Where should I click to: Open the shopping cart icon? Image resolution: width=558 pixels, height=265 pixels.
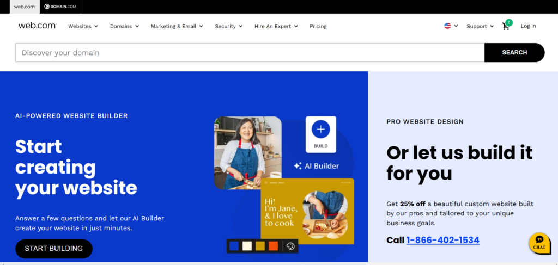[x=505, y=26]
